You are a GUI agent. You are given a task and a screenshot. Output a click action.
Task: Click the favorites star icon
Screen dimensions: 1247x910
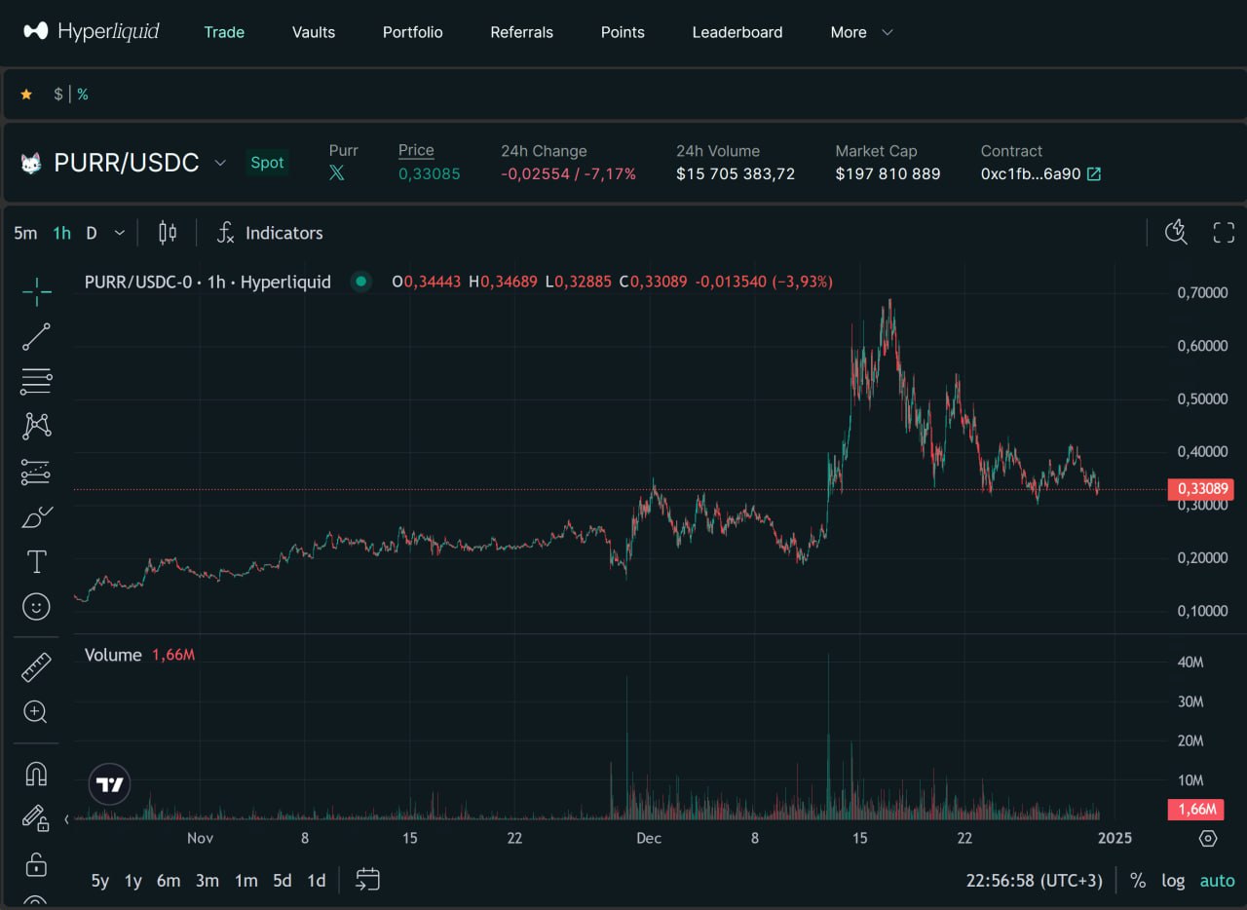(x=26, y=94)
